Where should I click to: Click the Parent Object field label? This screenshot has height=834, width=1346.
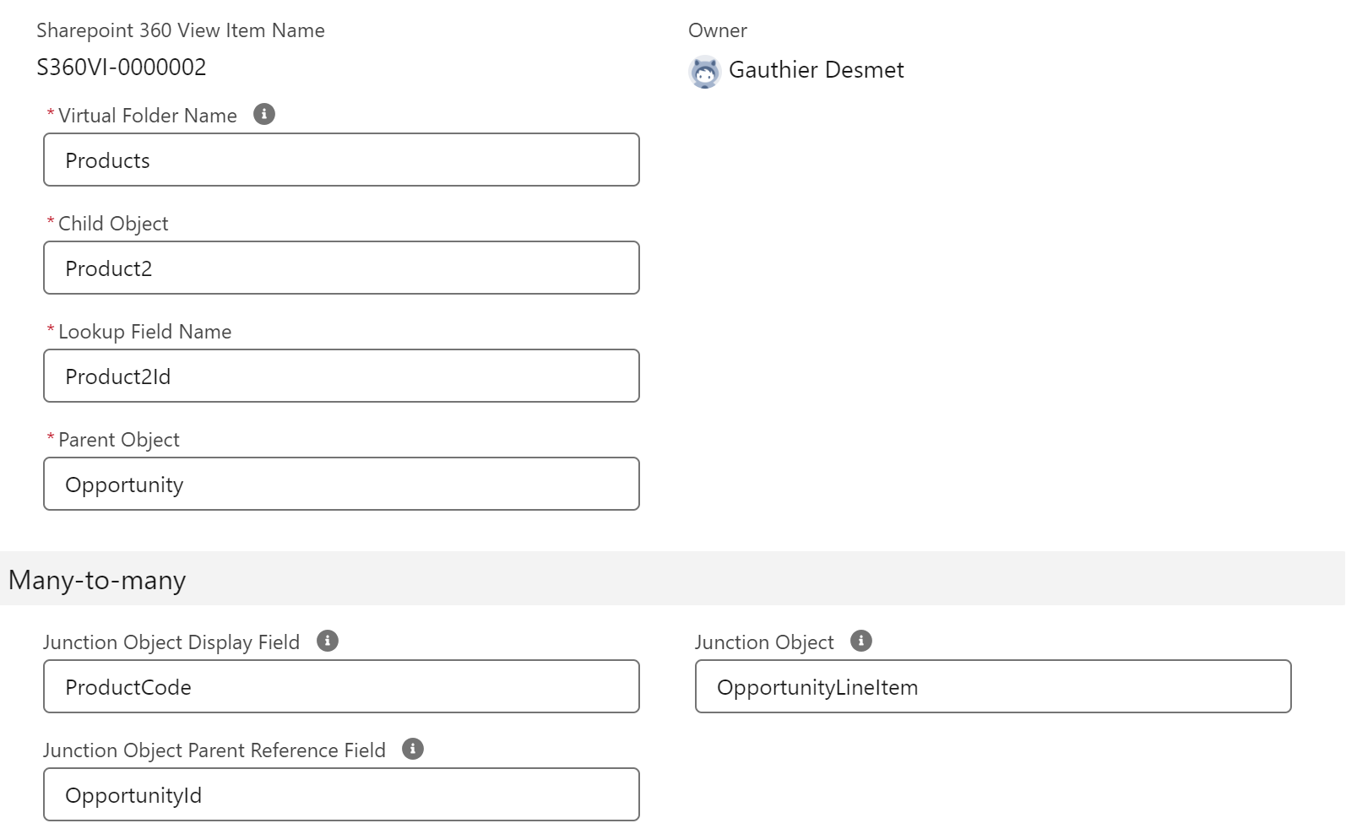(118, 440)
